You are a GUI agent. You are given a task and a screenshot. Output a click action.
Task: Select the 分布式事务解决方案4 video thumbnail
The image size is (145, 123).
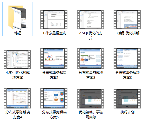(x=17, y=98)
